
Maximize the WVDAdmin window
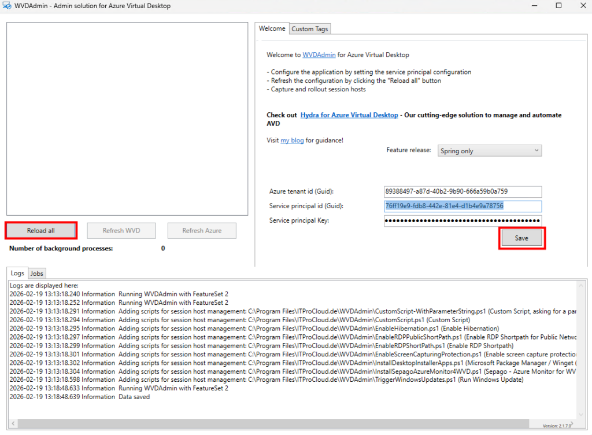558,6
